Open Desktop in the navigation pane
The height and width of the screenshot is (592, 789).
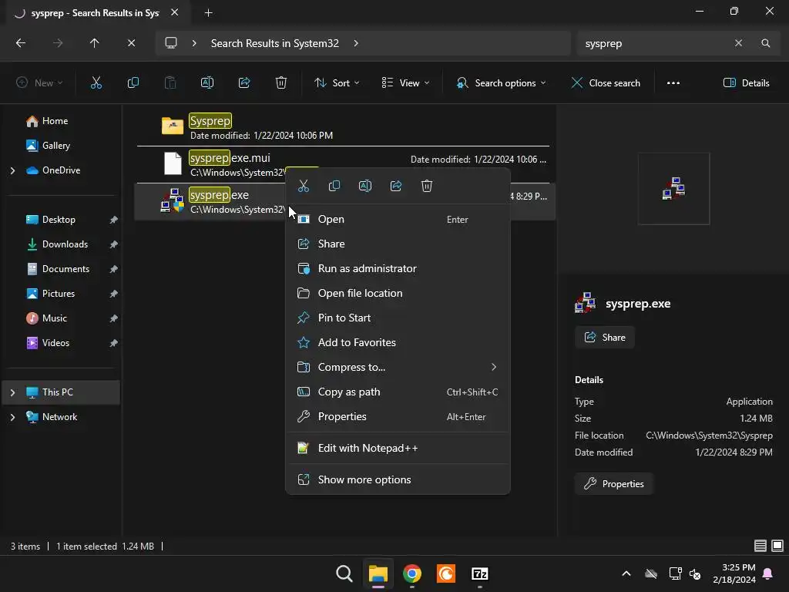pos(59,220)
